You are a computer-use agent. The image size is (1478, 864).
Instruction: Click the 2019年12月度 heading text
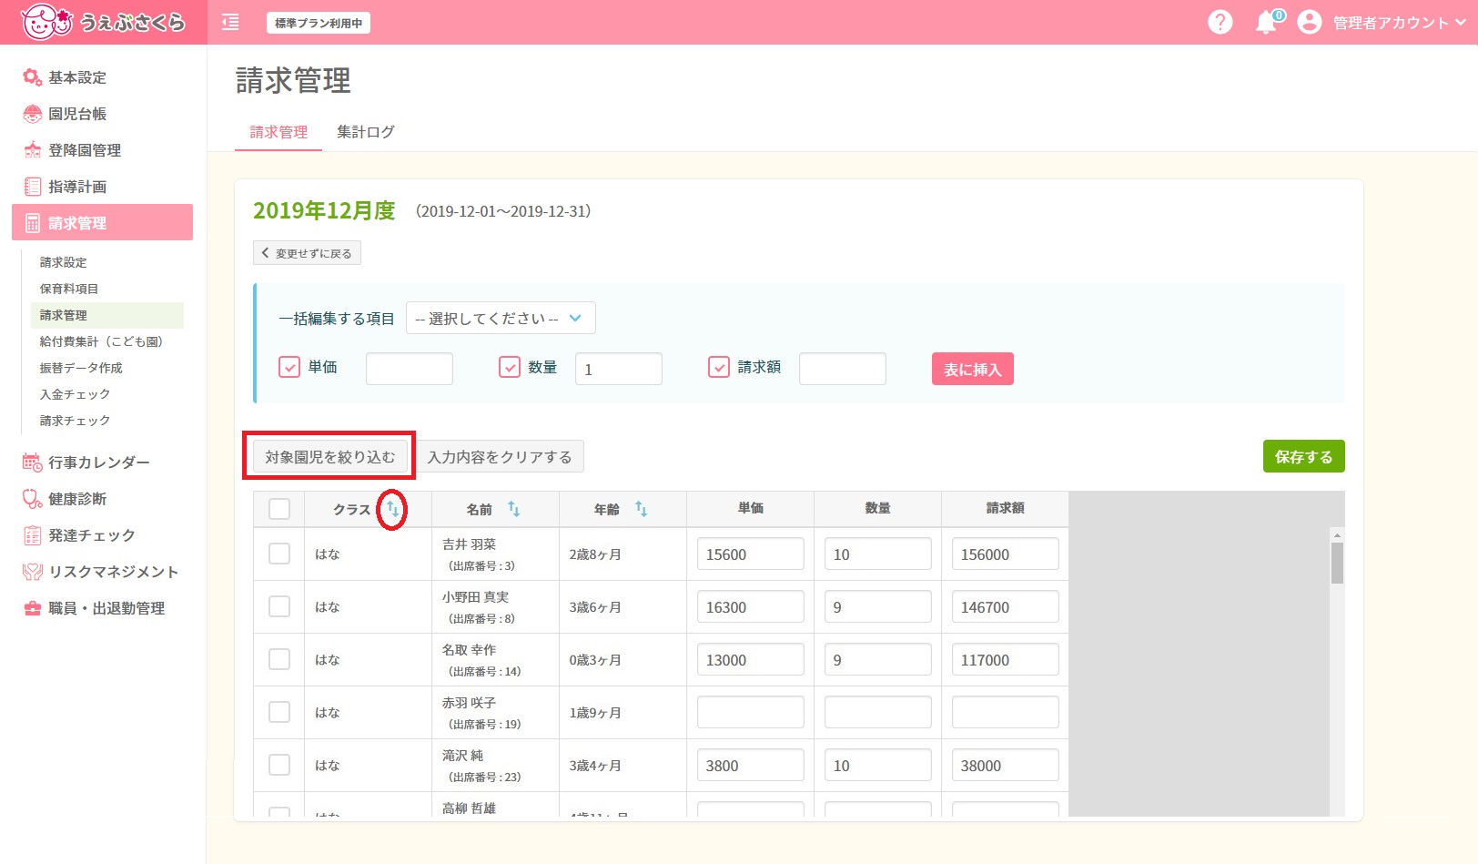tap(324, 210)
